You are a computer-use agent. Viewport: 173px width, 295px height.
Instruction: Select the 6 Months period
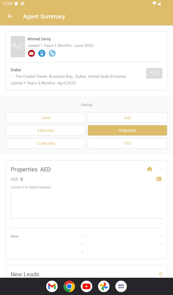point(127,131)
